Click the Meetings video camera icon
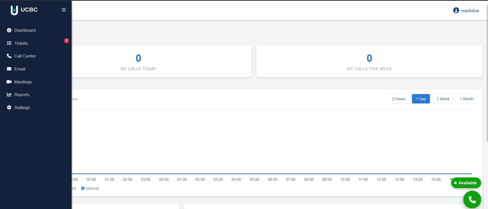Viewport: 488px width, 209px height. [9, 82]
